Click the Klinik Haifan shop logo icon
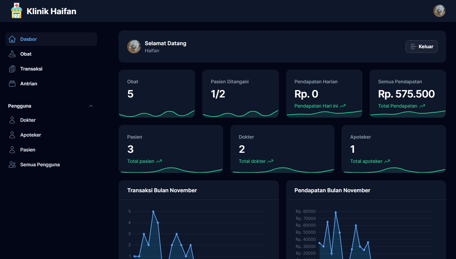The image size is (456, 259). [x=16, y=11]
